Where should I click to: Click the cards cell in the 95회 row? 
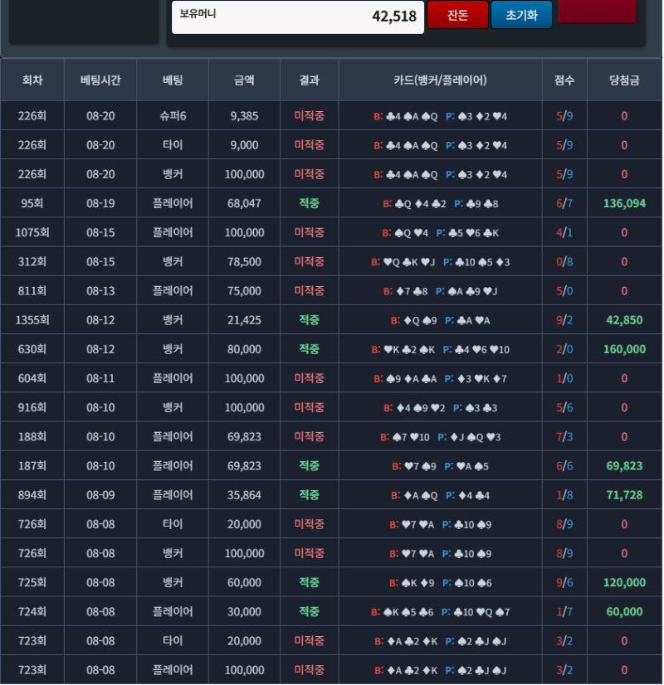pos(440,203)
